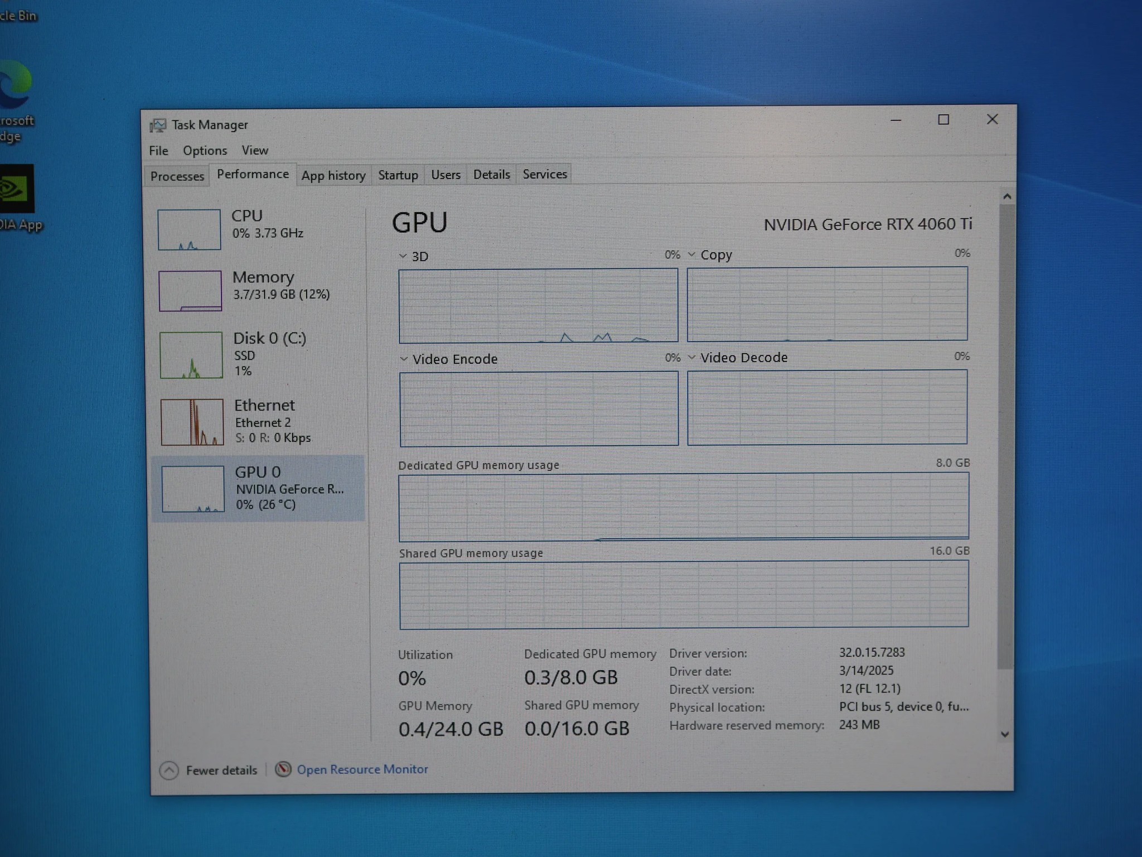Click the Task Manager title bar icon
Screen dimensions: 1142x857
pos(158,126)
